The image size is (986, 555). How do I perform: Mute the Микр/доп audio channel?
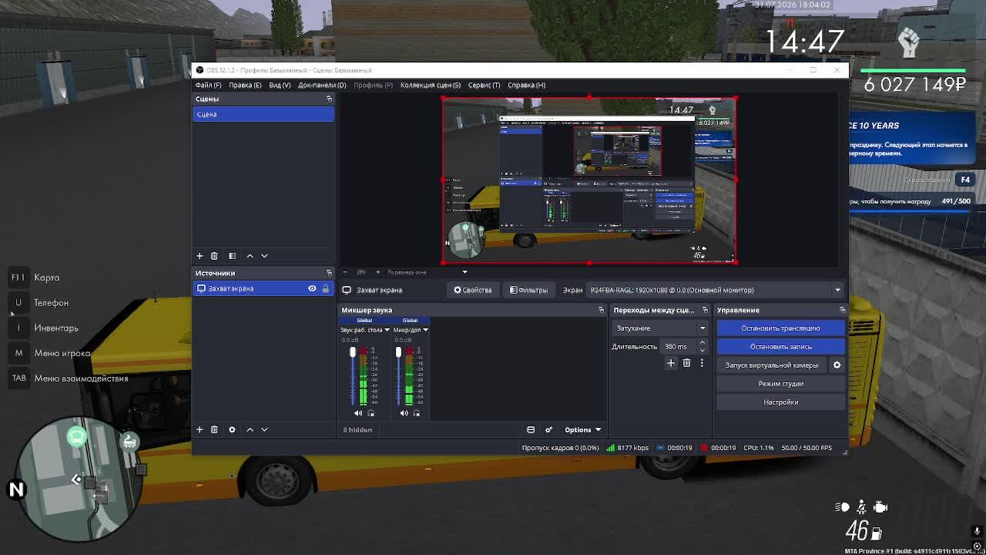404,413
